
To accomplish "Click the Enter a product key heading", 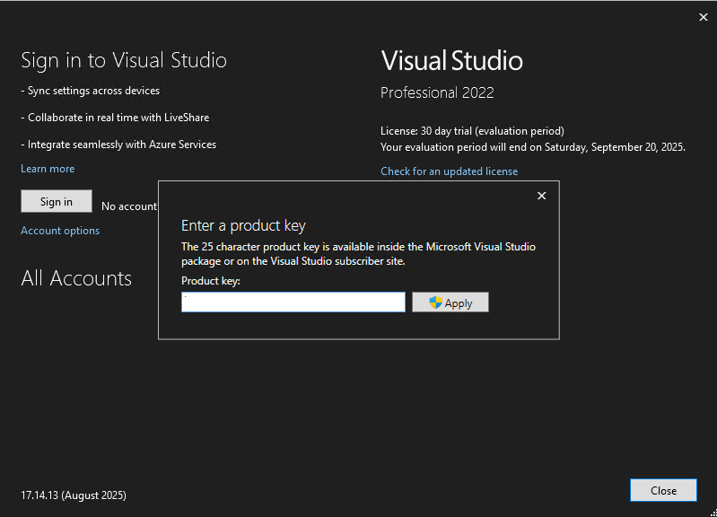I will [x=243, y=225].
